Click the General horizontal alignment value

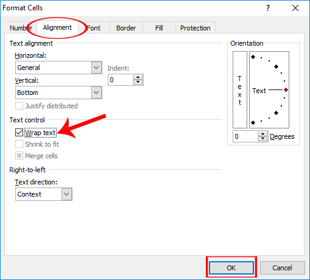coord(29,68)
